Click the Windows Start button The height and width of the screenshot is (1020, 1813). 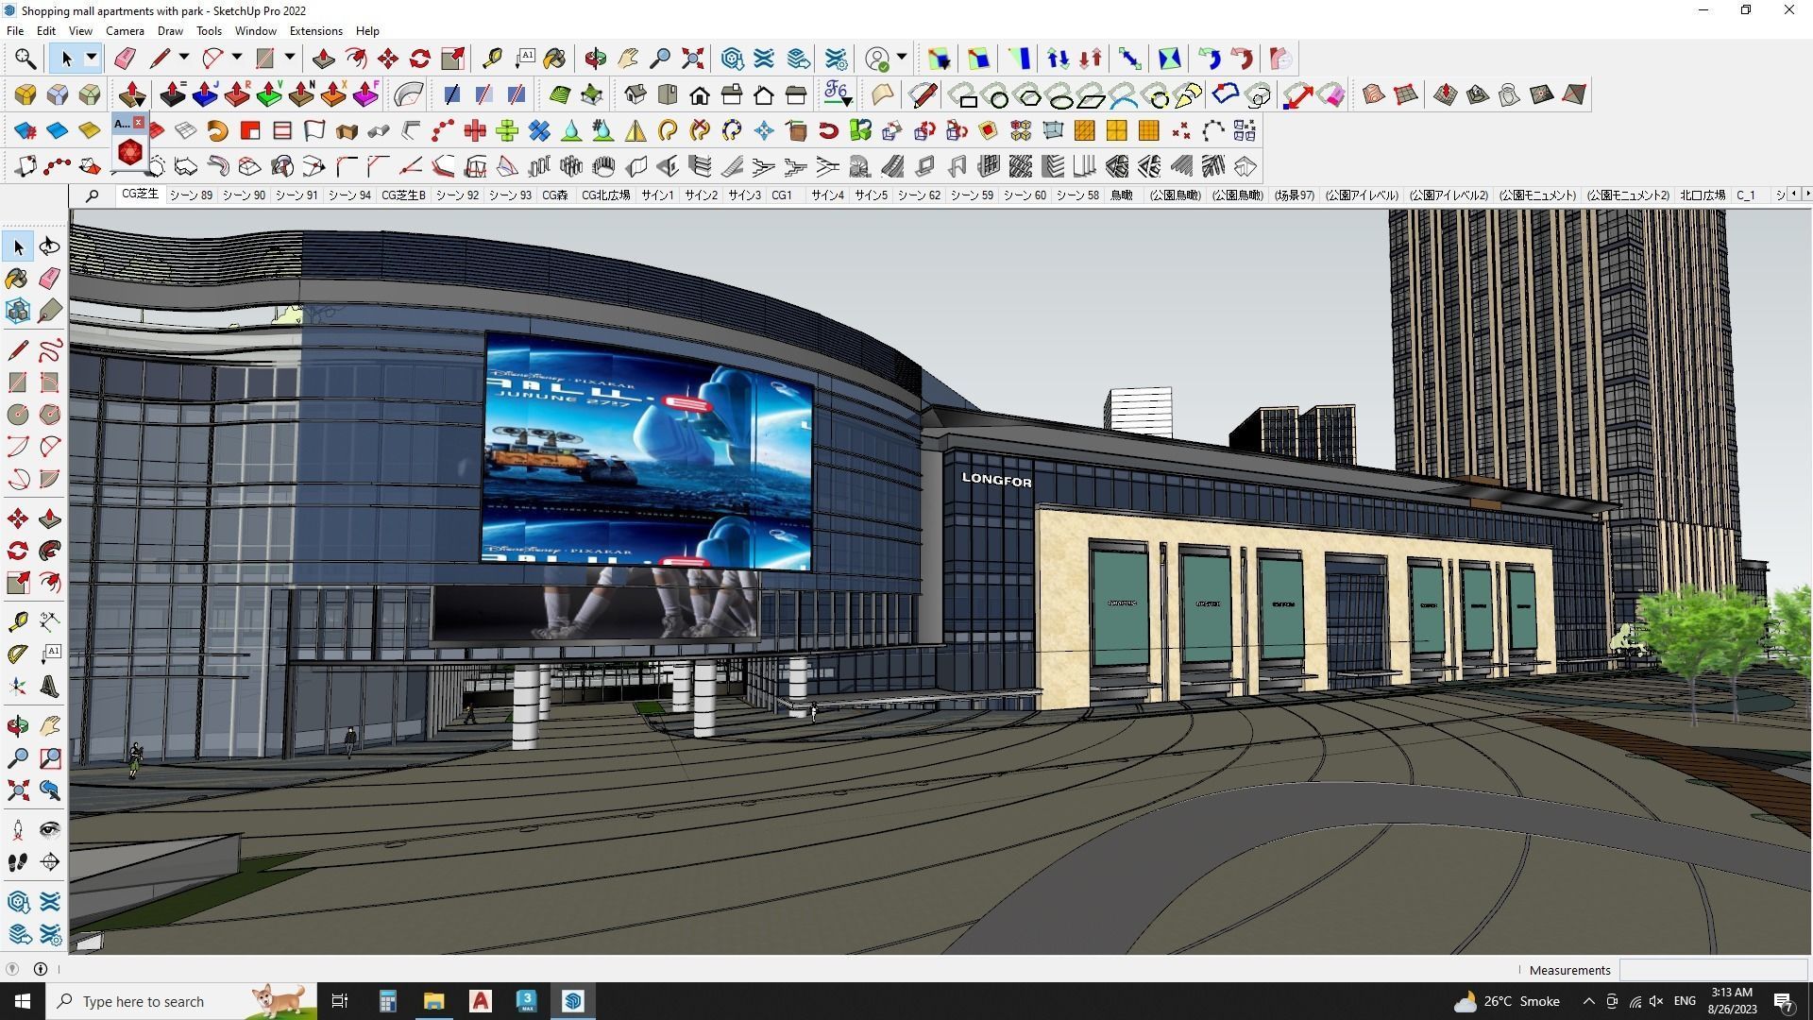pos(23,1001)
